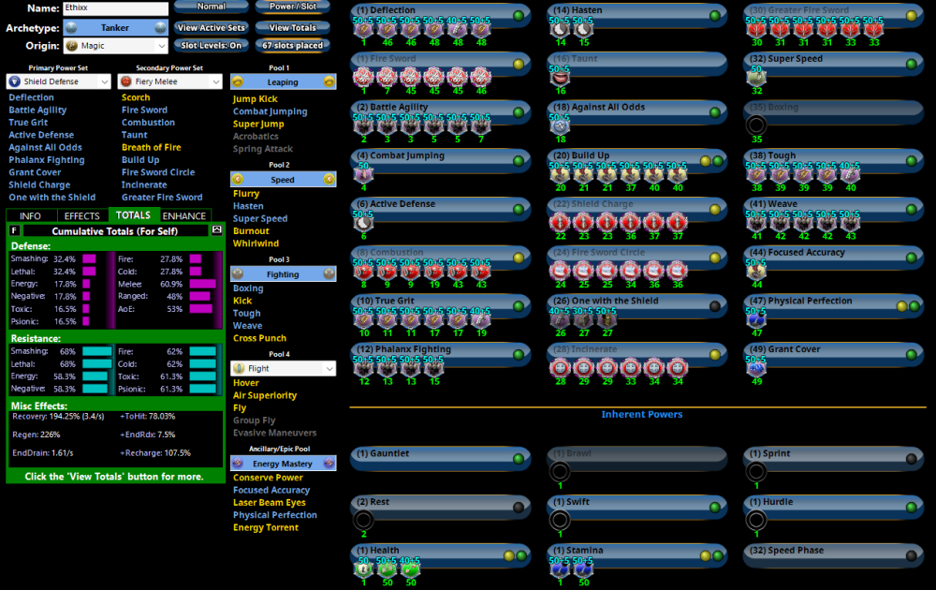This screenshot has height=590, width=936.
Task: Toggle the green indicator on Deflection power
Action: (519, 16)
